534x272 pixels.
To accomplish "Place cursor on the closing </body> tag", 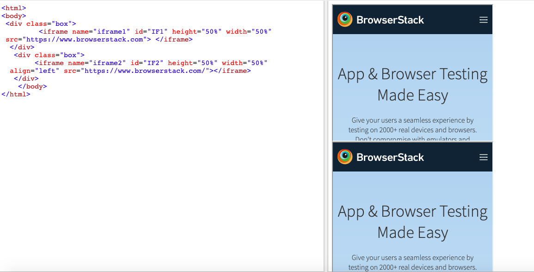I will pyautogui.click(x=32, y=86).
